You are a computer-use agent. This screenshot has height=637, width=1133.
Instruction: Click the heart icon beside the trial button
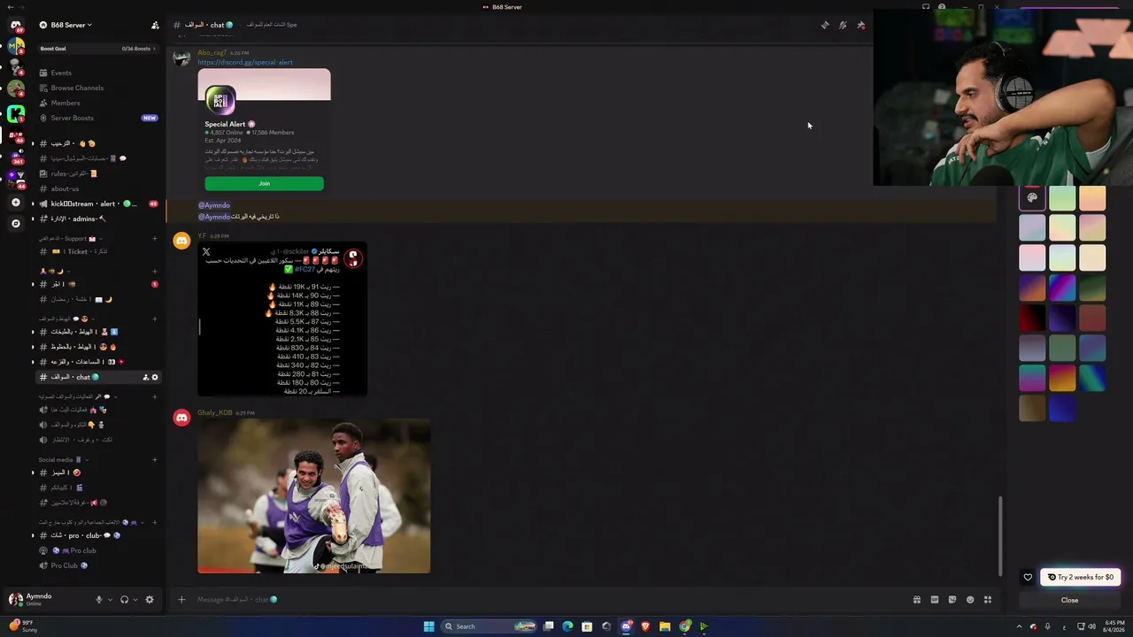pos(1028,577)
